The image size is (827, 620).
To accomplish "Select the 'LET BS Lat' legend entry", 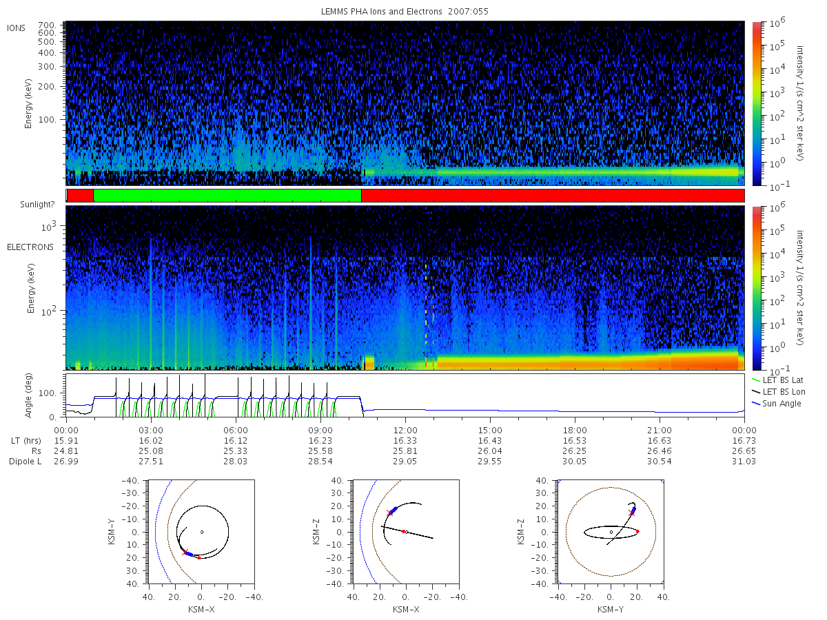I will (x=778, y=380).
